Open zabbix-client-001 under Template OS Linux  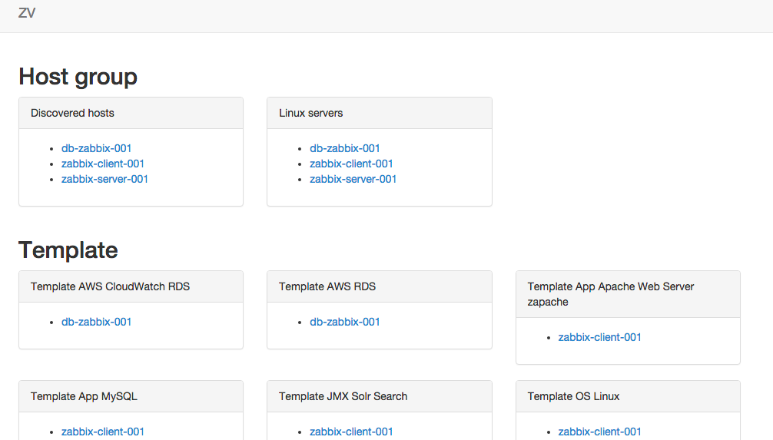point(599,432)
